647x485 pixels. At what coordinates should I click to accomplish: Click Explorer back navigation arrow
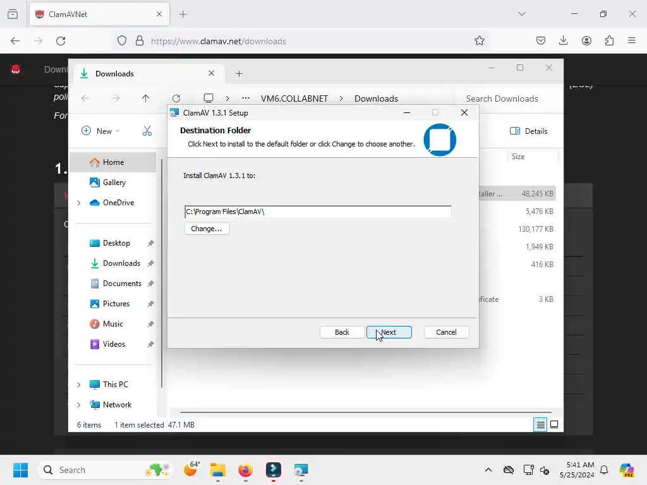[x=85, y=99]
